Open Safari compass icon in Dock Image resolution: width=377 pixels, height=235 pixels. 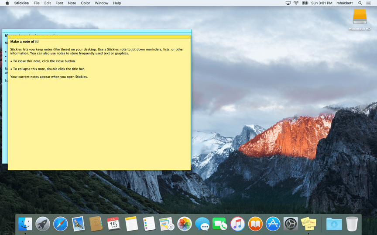(x=61, y=224)
